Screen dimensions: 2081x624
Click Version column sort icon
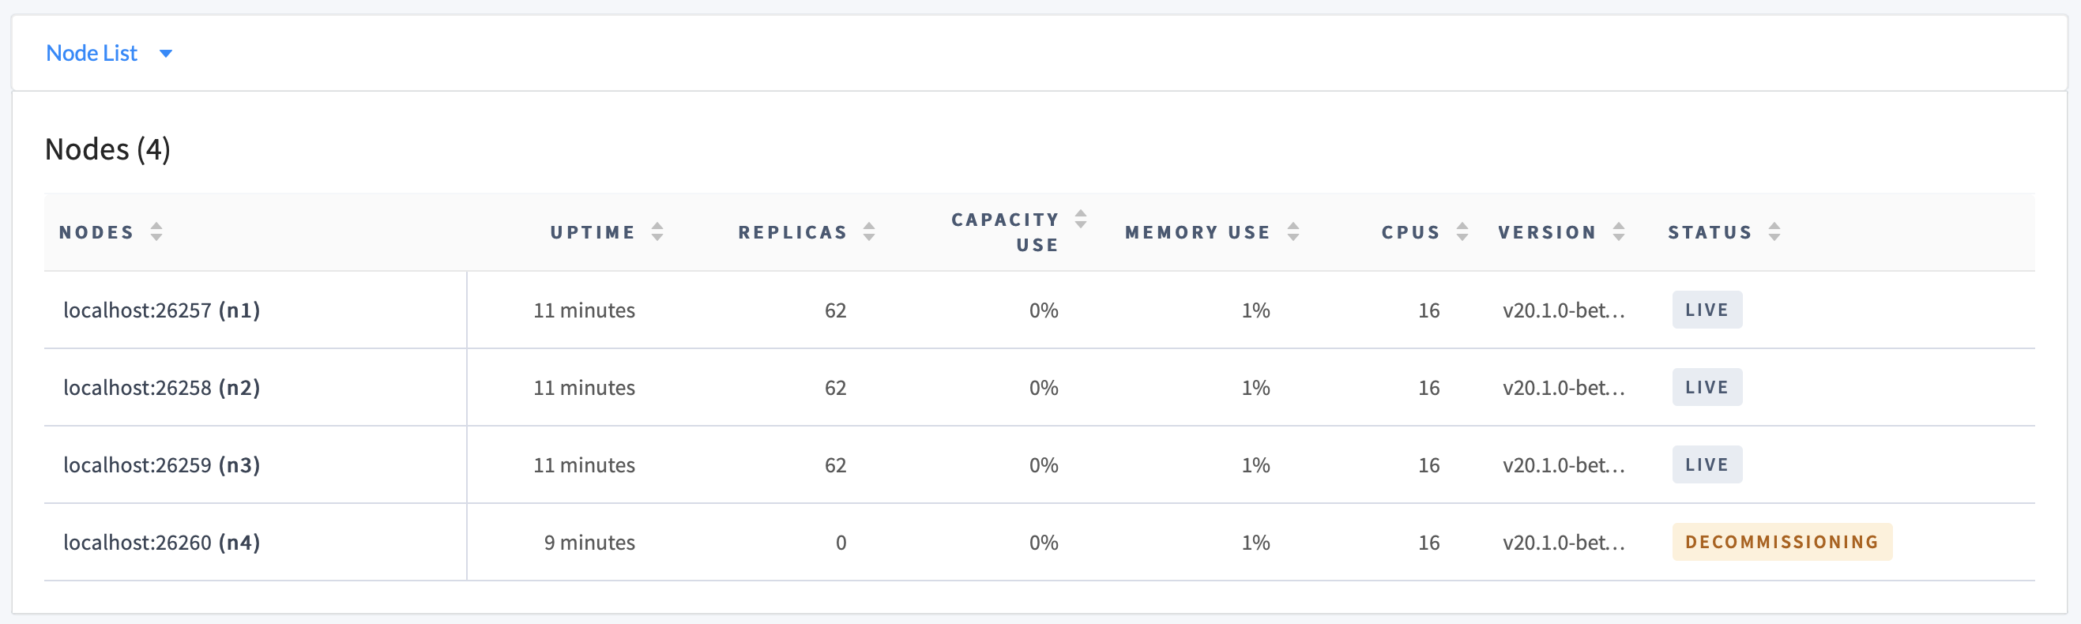[x=1619, y=232]
